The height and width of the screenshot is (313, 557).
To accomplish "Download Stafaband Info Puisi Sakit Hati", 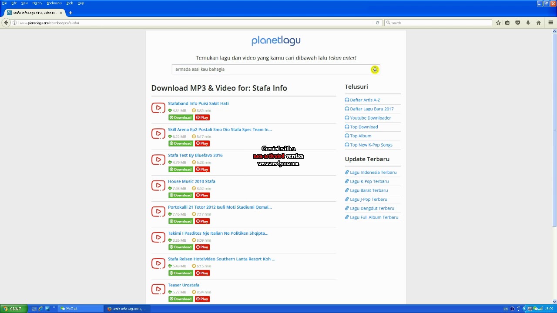I will point(181,117).
